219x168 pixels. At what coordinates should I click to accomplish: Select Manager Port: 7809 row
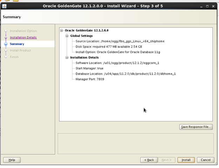tap(90, 79)
